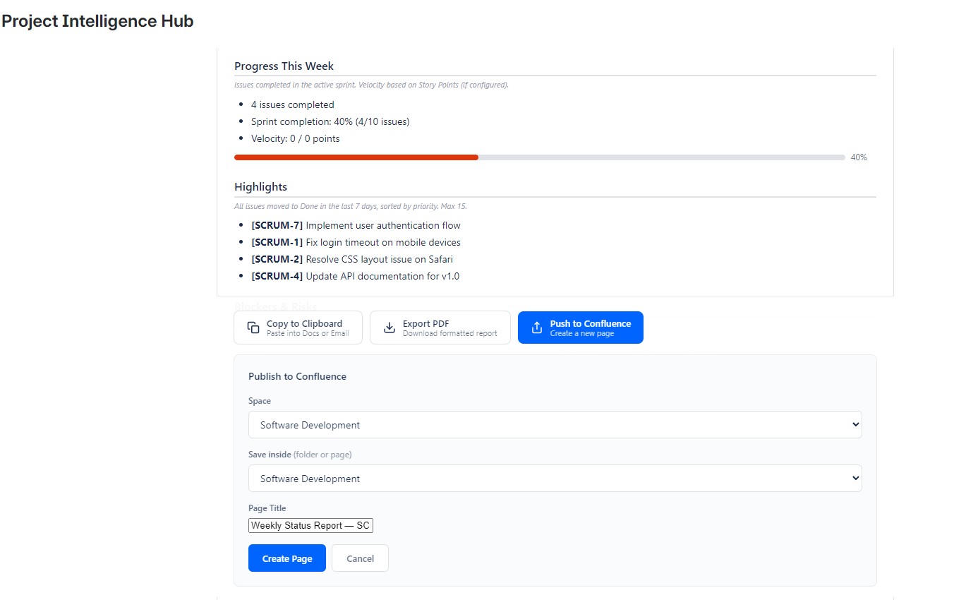This screenshot has height=600, width=966.
Task: Click the 40% progress percentage label
Action: click(x=858, y=157)
